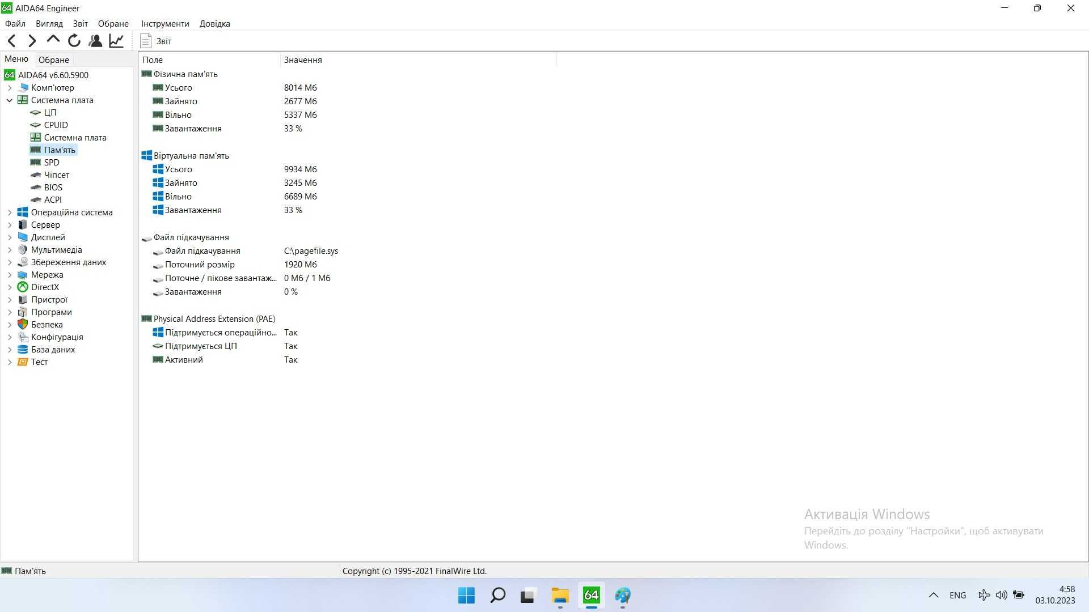The image size is (1089, 612).
Task: Expand the Збереження даних node
Action: 10,262
